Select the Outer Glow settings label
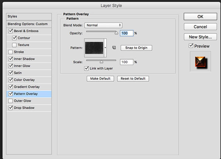Viewport: 221px width, 159px height. coord(22,101)
